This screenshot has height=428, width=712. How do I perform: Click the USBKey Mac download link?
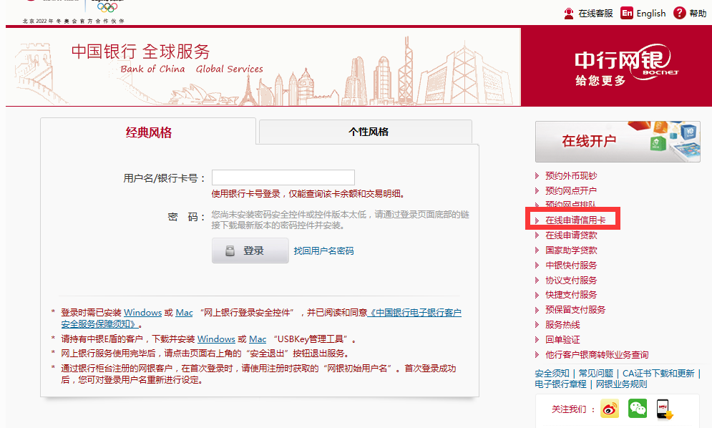point(258,339)
